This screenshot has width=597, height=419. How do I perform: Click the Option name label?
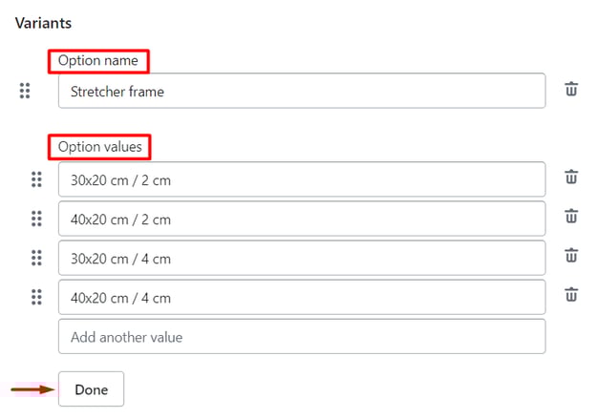98,61
